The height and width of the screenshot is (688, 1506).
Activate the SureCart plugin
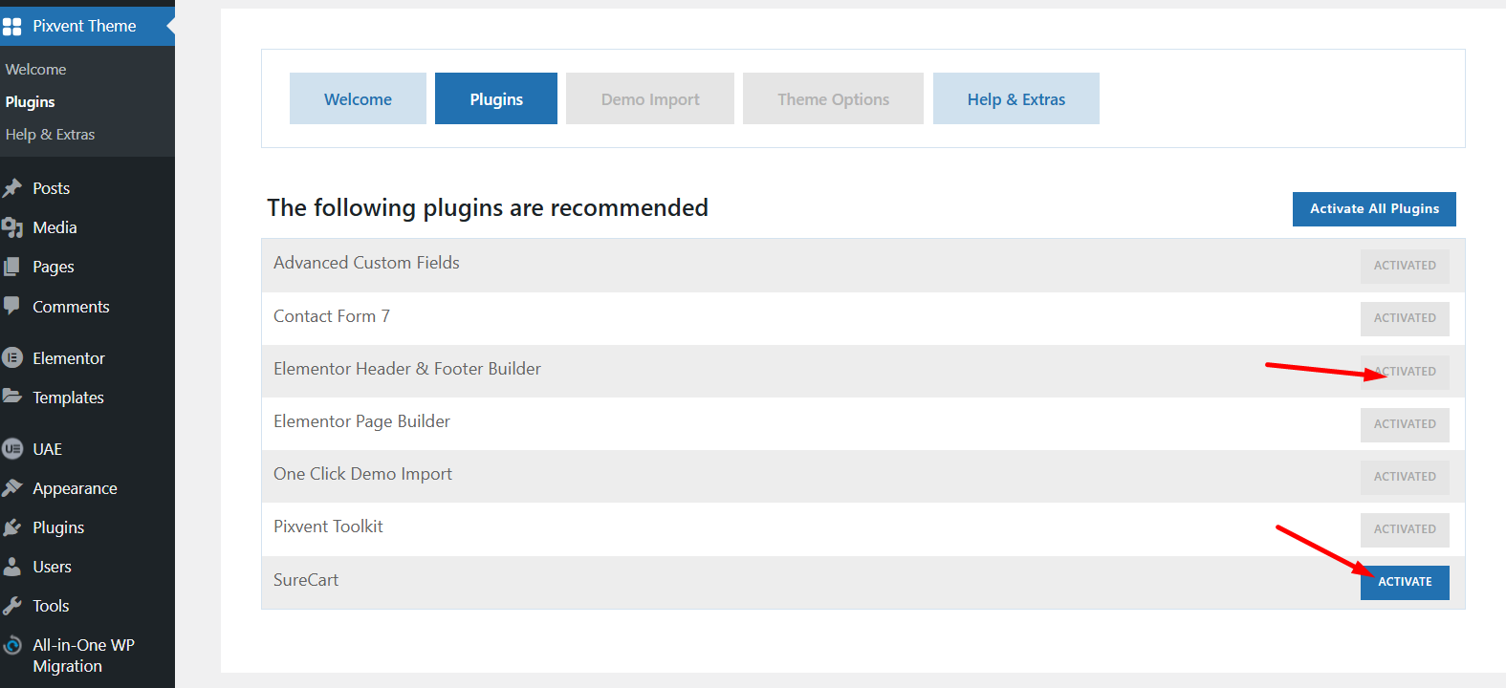[x=1404, y=582]
